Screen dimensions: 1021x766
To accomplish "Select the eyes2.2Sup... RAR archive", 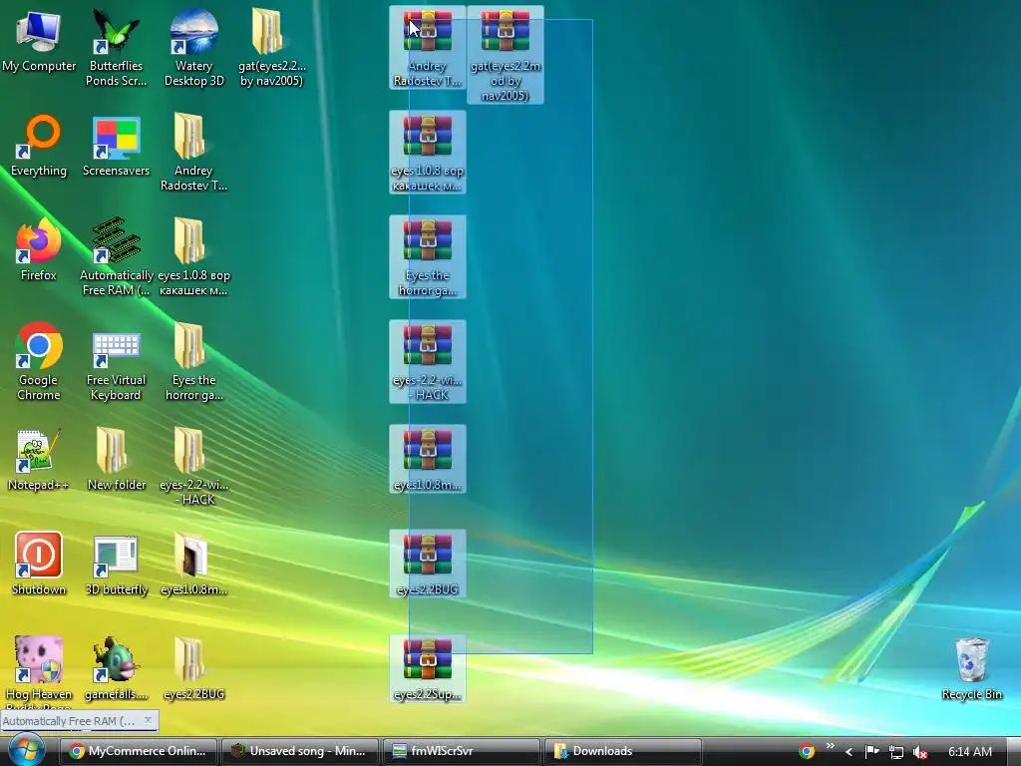I will 427,669.
